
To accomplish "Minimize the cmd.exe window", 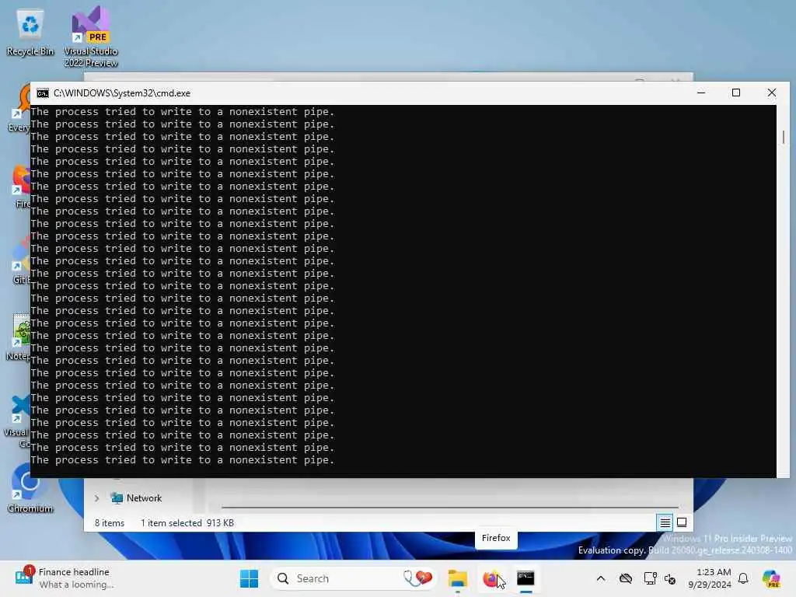I will coord(701,93).
